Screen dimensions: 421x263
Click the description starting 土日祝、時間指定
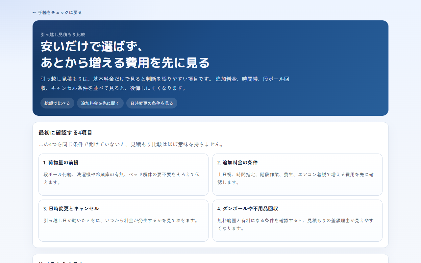(296, 179)
